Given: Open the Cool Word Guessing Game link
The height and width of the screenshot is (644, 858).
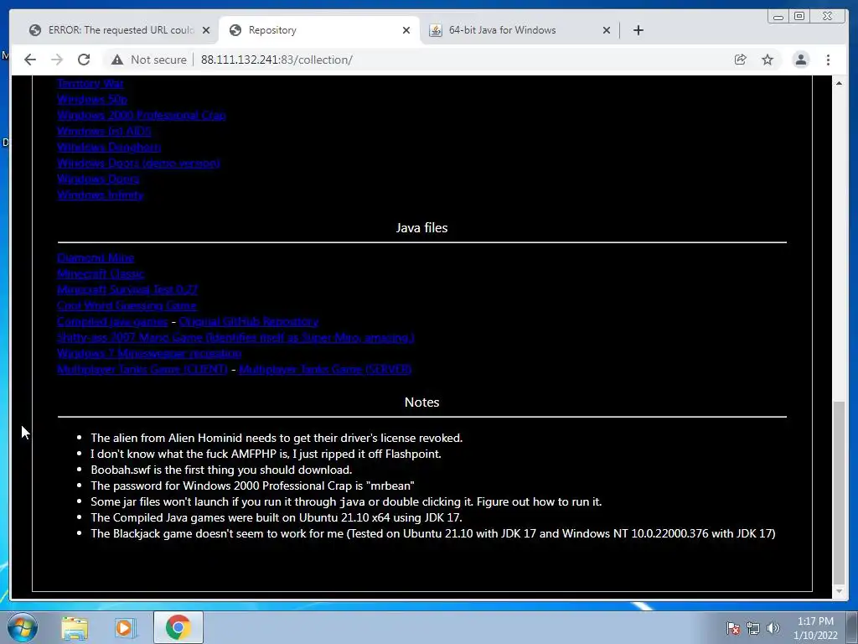Looking at the screenshot, I should point(127,305).
